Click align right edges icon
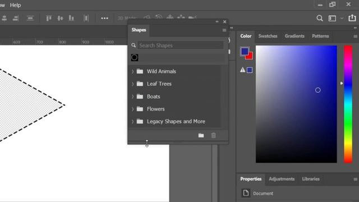 pyautogui.click(x=15, y=18)
